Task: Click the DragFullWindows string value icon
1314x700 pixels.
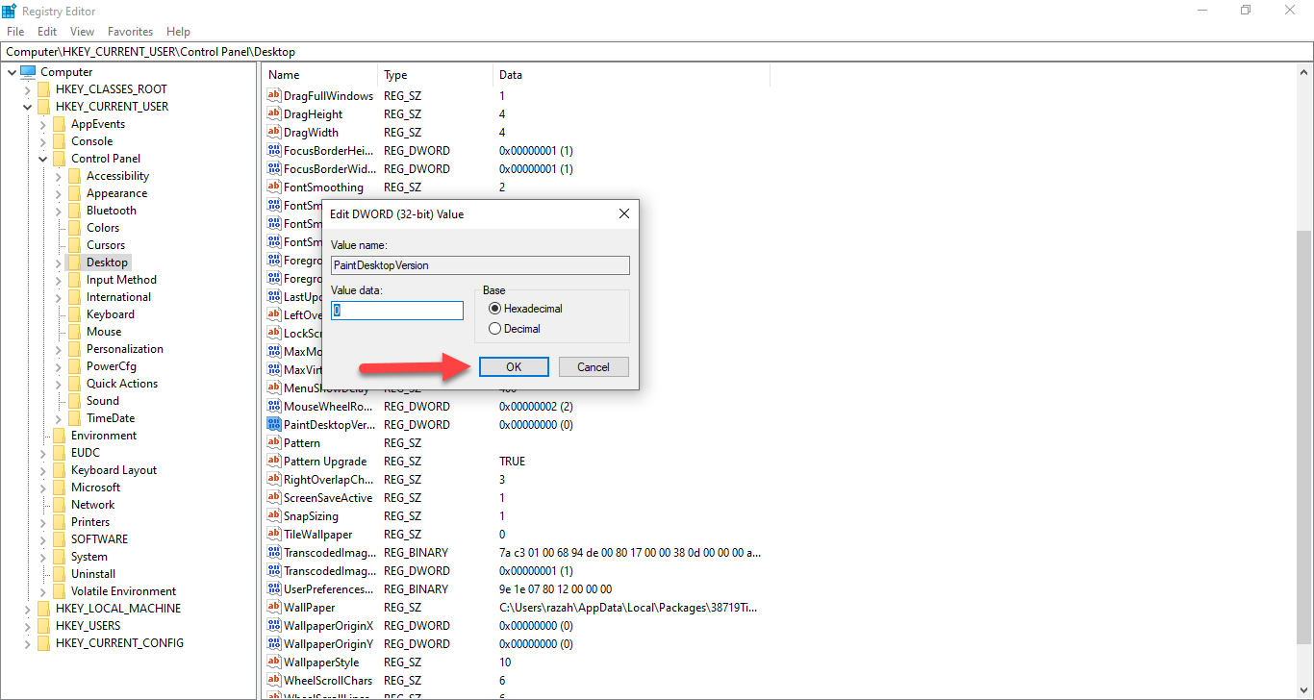Action: [274, 96]
